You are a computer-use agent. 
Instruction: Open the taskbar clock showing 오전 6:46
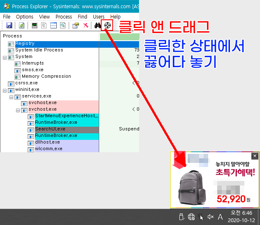pyautogui.click(x=241, y=216)
